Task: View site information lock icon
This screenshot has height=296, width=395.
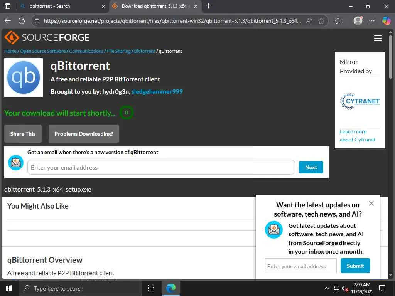Action: click(37, 21)
